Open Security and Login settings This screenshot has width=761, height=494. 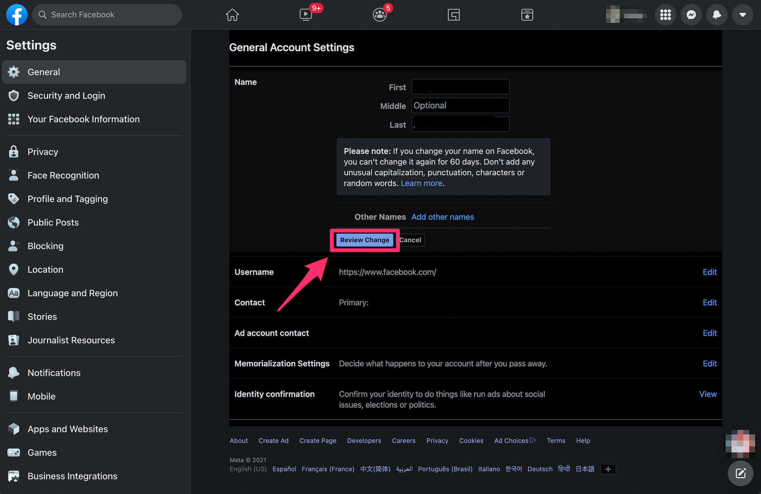94,96
